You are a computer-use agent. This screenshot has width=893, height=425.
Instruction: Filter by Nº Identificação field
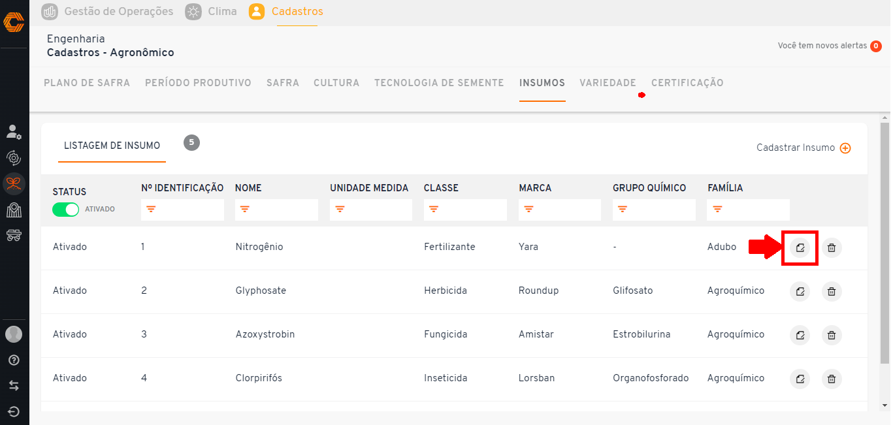click(x=182, y=210)
